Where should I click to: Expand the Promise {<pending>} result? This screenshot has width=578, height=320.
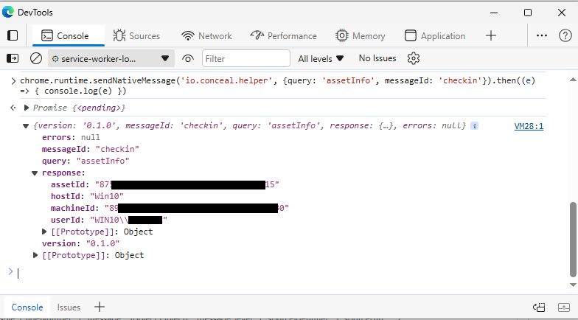coord(27,108)
